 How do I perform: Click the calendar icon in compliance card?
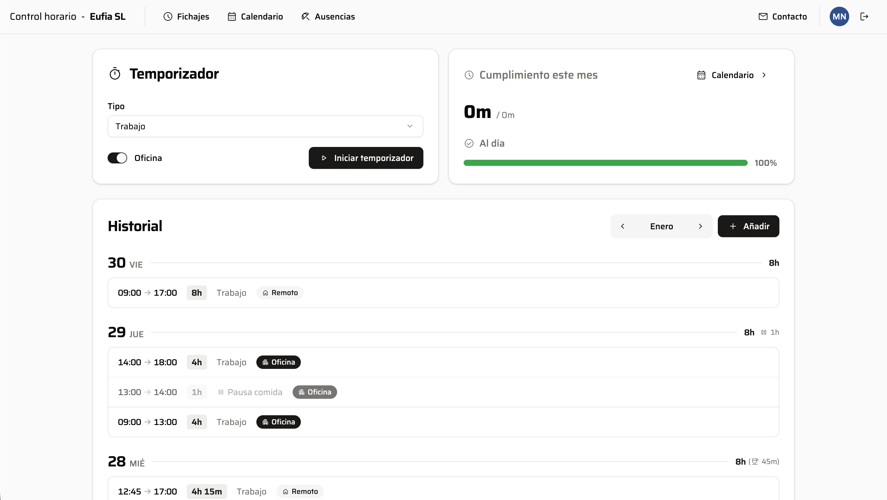click(701, 75)
